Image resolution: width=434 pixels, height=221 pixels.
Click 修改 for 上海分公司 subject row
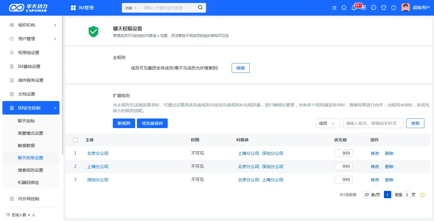pos(375,167)
